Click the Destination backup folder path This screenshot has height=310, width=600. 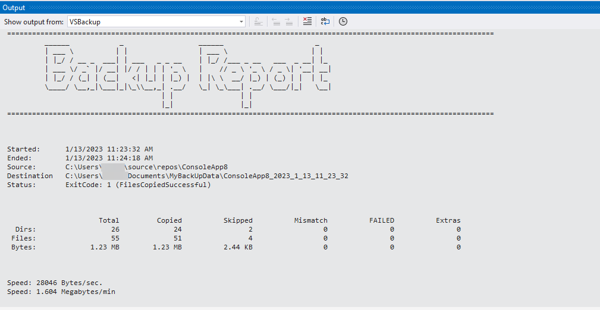[206, 176]
